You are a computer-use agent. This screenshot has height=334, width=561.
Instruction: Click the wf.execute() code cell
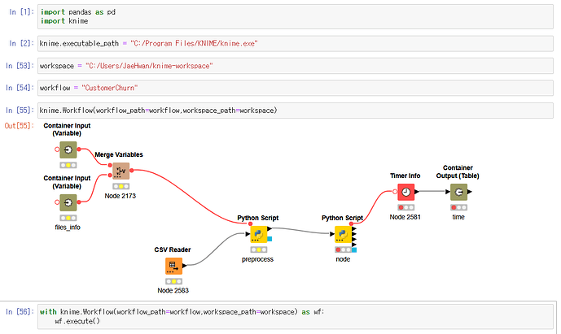(x=296, y=316)
